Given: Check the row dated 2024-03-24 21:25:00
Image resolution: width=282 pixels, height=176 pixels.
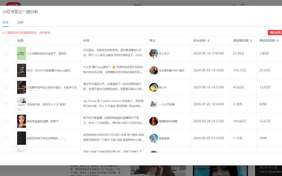Looking at the screenshot, I should pyautogui.click(x=7, y=121).
